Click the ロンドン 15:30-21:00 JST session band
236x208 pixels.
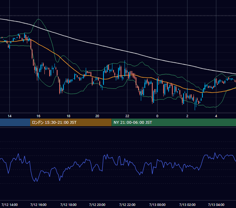(71, 122)
